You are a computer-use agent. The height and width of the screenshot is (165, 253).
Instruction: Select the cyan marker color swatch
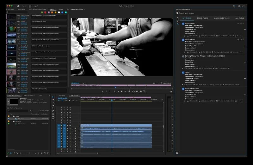pyautogui.click(x=66, y=12)
